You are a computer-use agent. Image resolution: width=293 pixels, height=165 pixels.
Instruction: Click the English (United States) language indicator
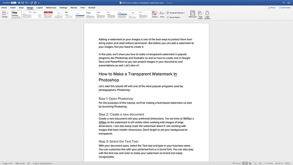click(43, 163)
